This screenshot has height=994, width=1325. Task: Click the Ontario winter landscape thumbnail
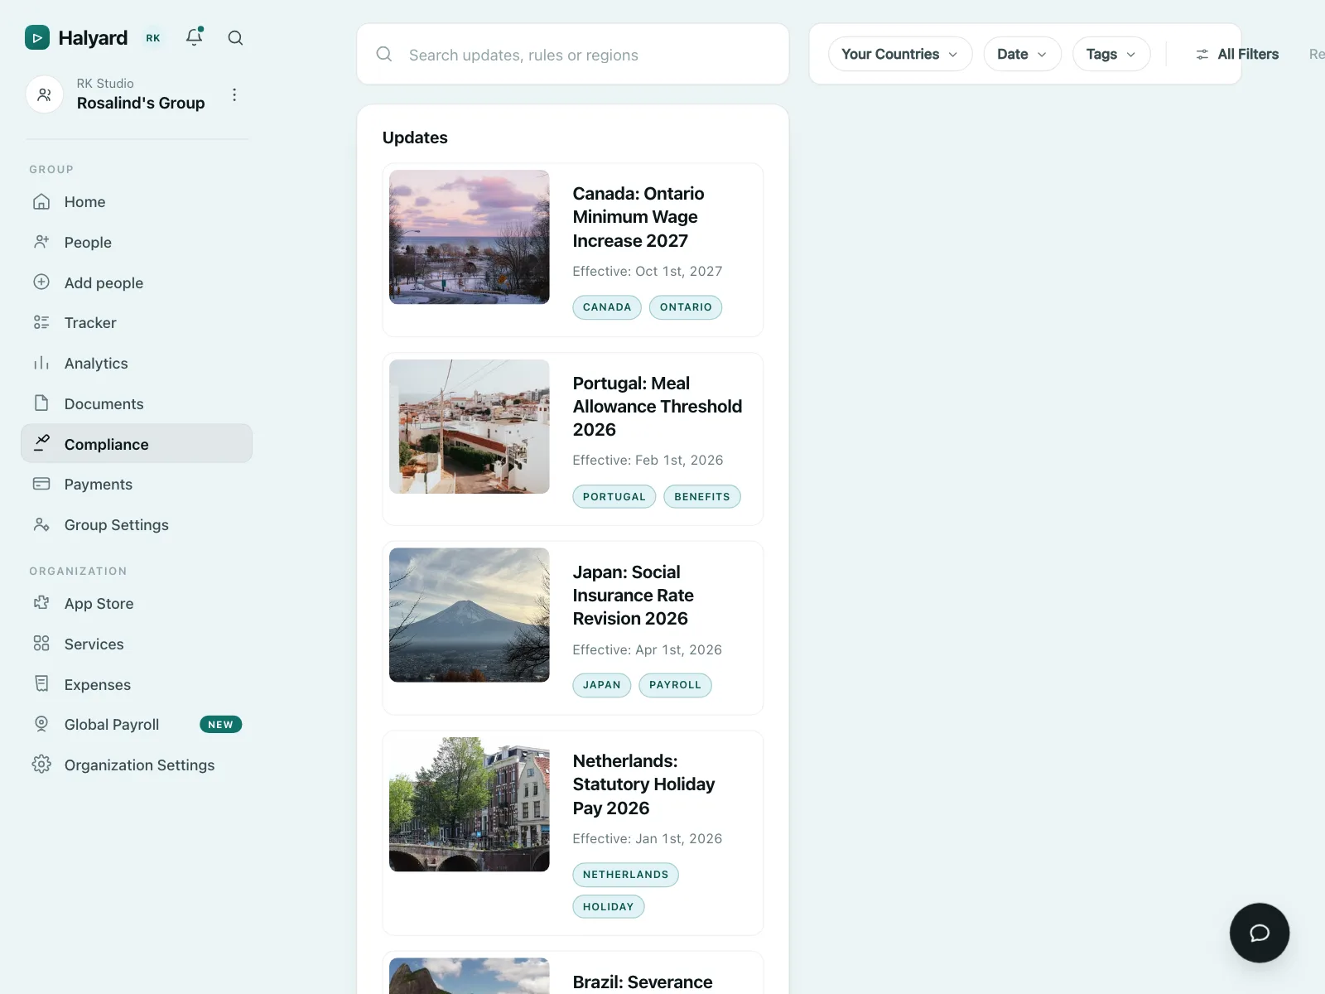pyautogui.click(x=470, y=237)
